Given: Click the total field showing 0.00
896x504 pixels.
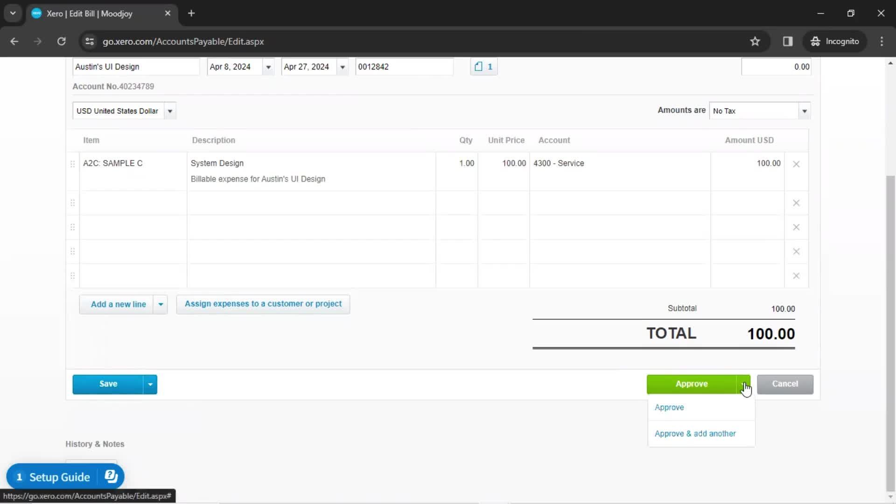Looking at the screenshot, I should [x=776, y=67].
